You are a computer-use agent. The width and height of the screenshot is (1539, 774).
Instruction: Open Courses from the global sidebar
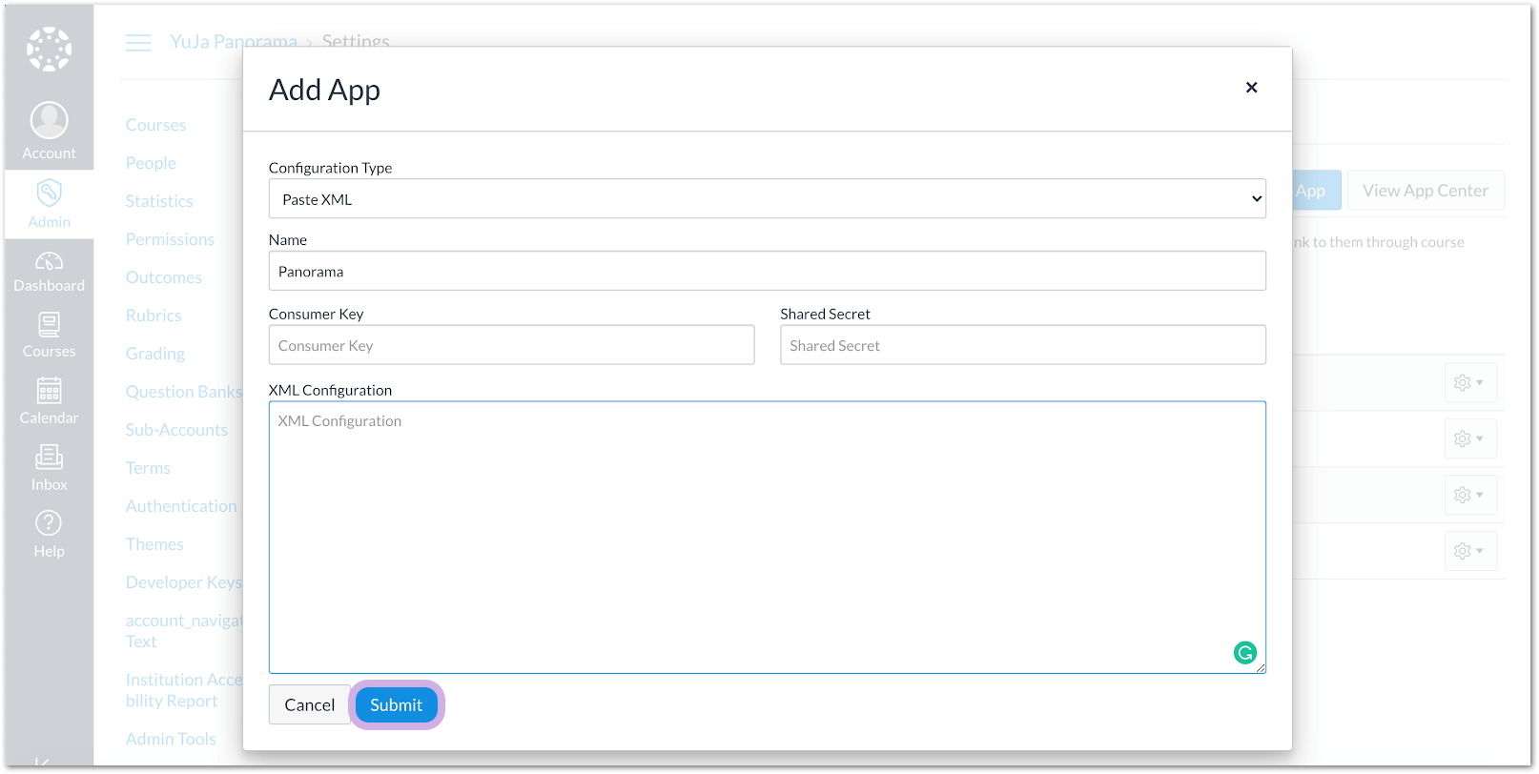(x=49, y=326)
